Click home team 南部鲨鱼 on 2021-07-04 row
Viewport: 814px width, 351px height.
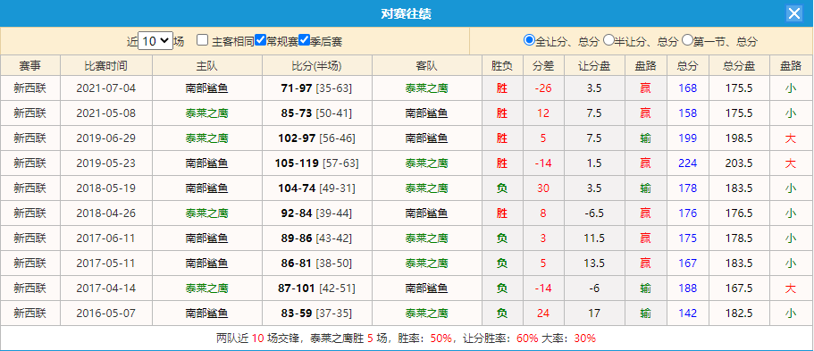(206, 88)
